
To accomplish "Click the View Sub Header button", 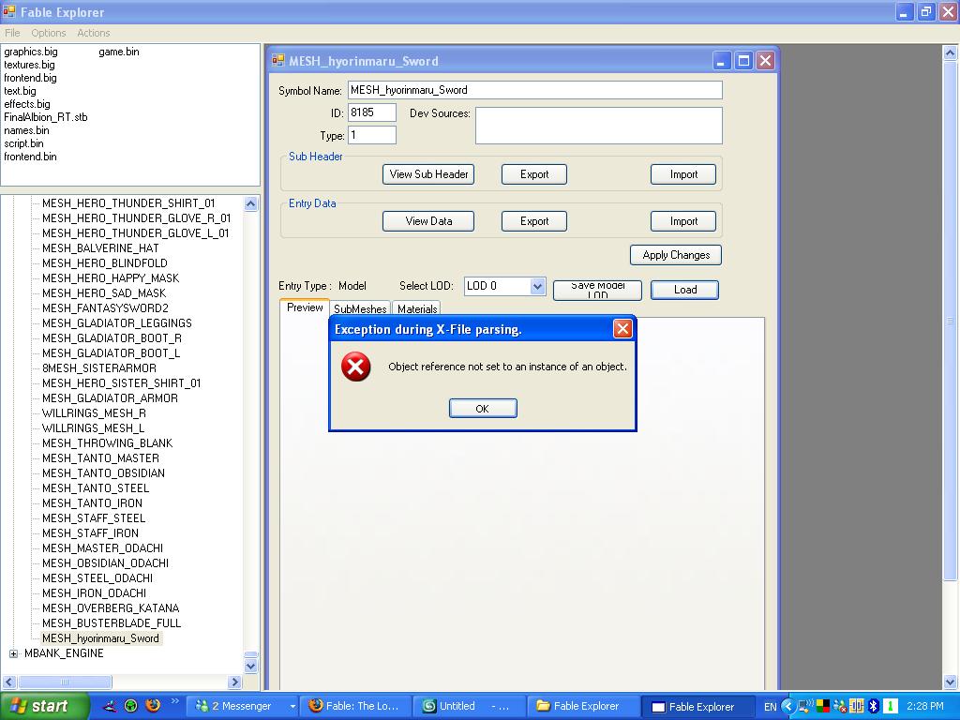I will (x=428, y=174).
